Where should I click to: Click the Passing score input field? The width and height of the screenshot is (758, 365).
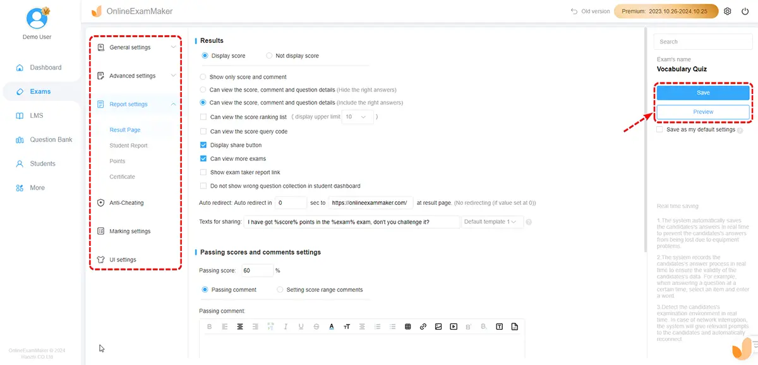(256, 270)
